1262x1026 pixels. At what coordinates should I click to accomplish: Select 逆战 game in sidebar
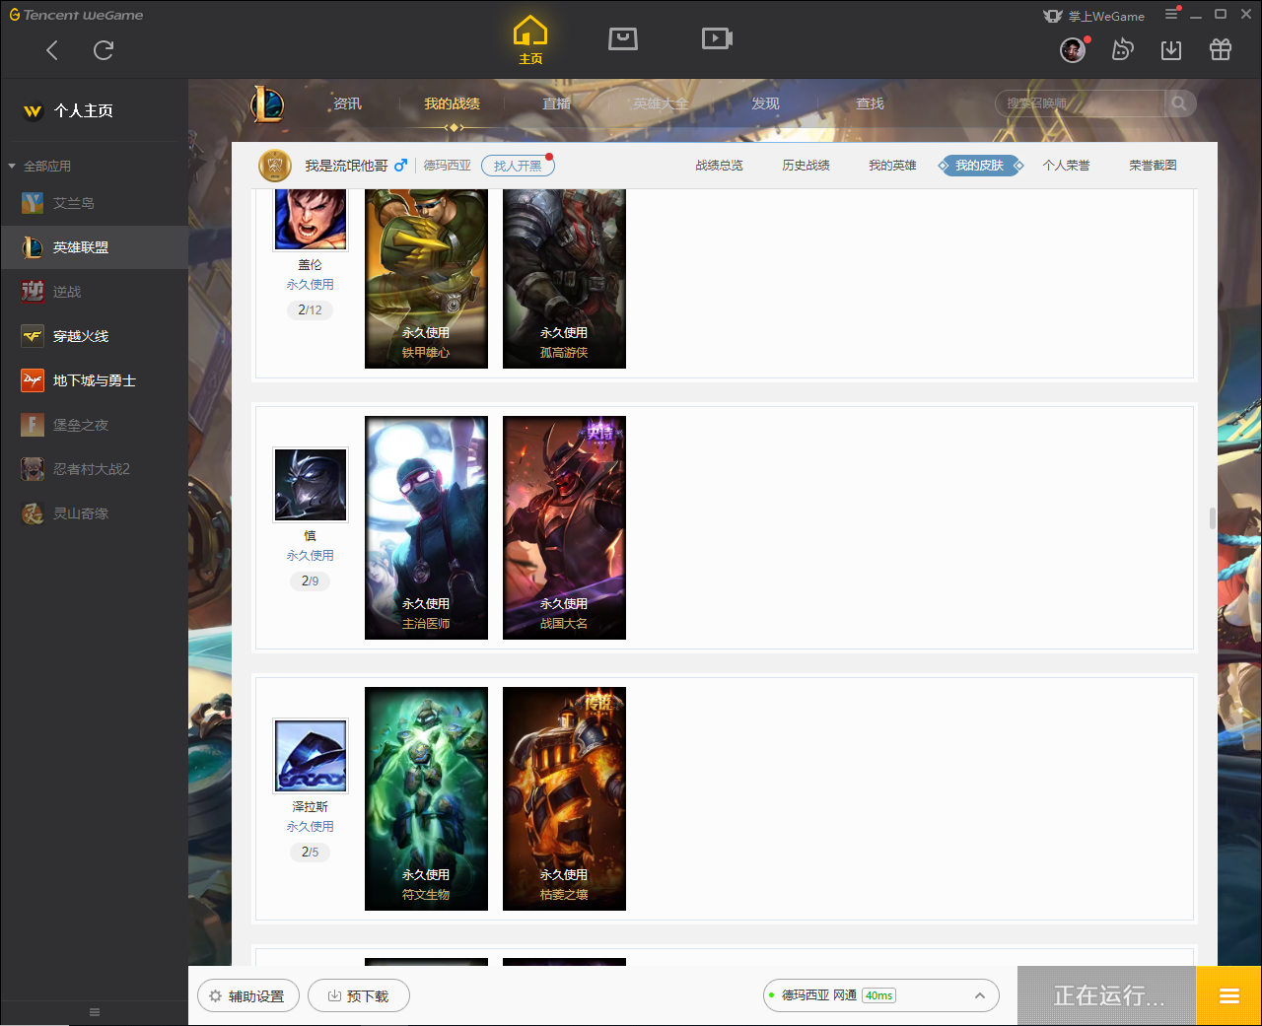click(94, 292)
